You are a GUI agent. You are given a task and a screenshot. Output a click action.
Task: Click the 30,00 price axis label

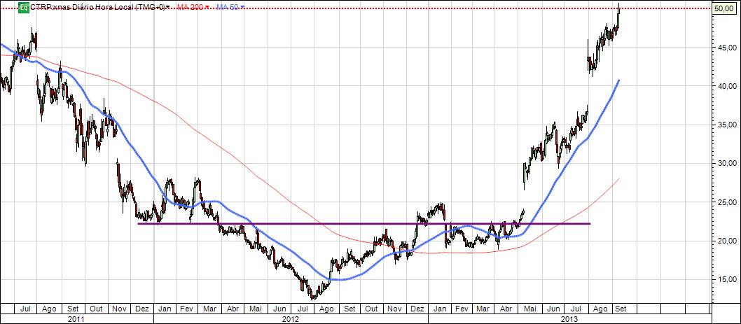coord(728,164)
